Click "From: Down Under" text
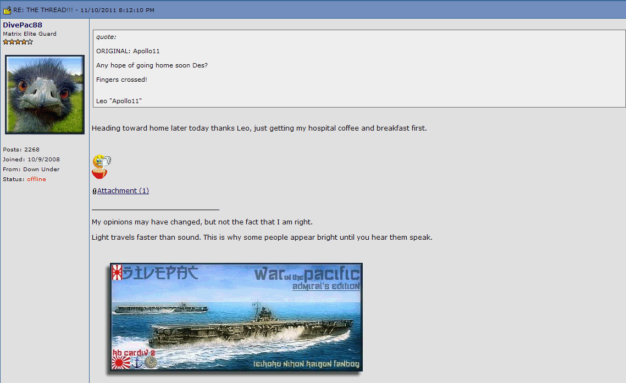The width and height of the screenshot is (626, 383). [x=31, y=170]
